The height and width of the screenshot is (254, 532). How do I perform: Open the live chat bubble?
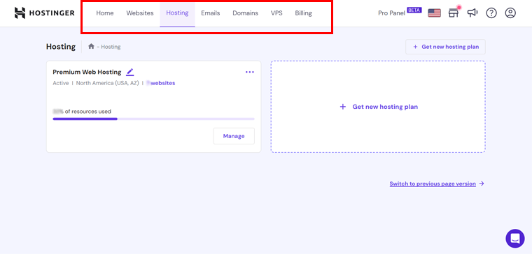[515, 239]
